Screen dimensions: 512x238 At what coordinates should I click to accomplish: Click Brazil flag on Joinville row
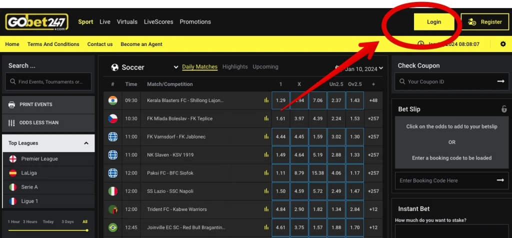click(112, 227)
